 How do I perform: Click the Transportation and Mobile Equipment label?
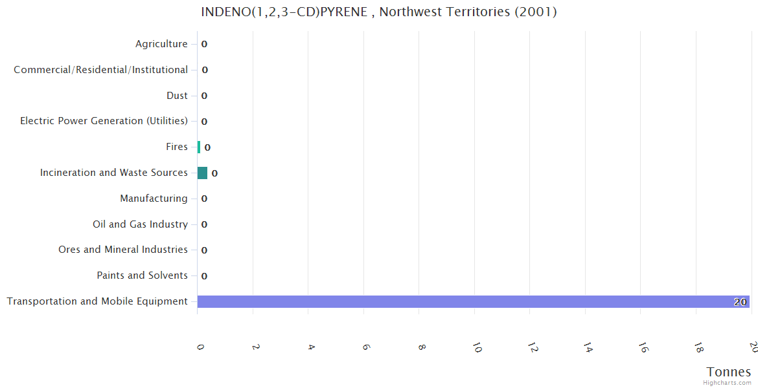point(97,301)
